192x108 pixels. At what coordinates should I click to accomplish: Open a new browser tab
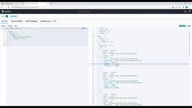[51, 4]
